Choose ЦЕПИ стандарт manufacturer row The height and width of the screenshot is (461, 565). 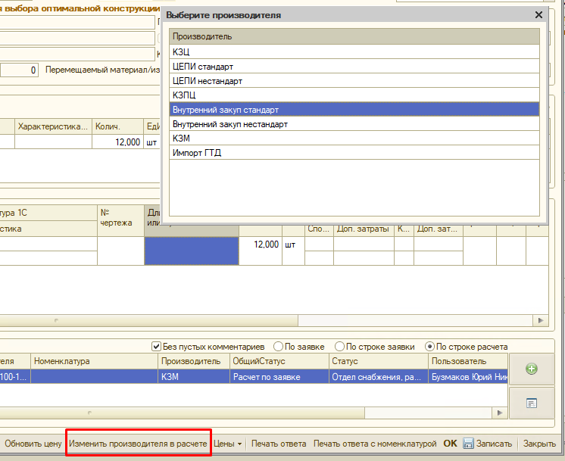(354, 67)
